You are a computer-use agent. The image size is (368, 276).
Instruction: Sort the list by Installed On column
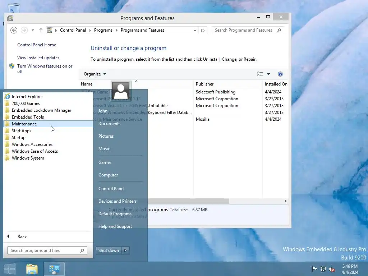coord(276,84)
